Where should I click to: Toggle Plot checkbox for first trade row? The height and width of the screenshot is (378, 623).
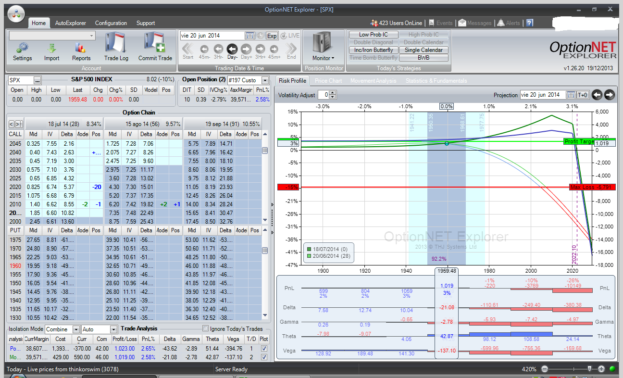(263, 348)
